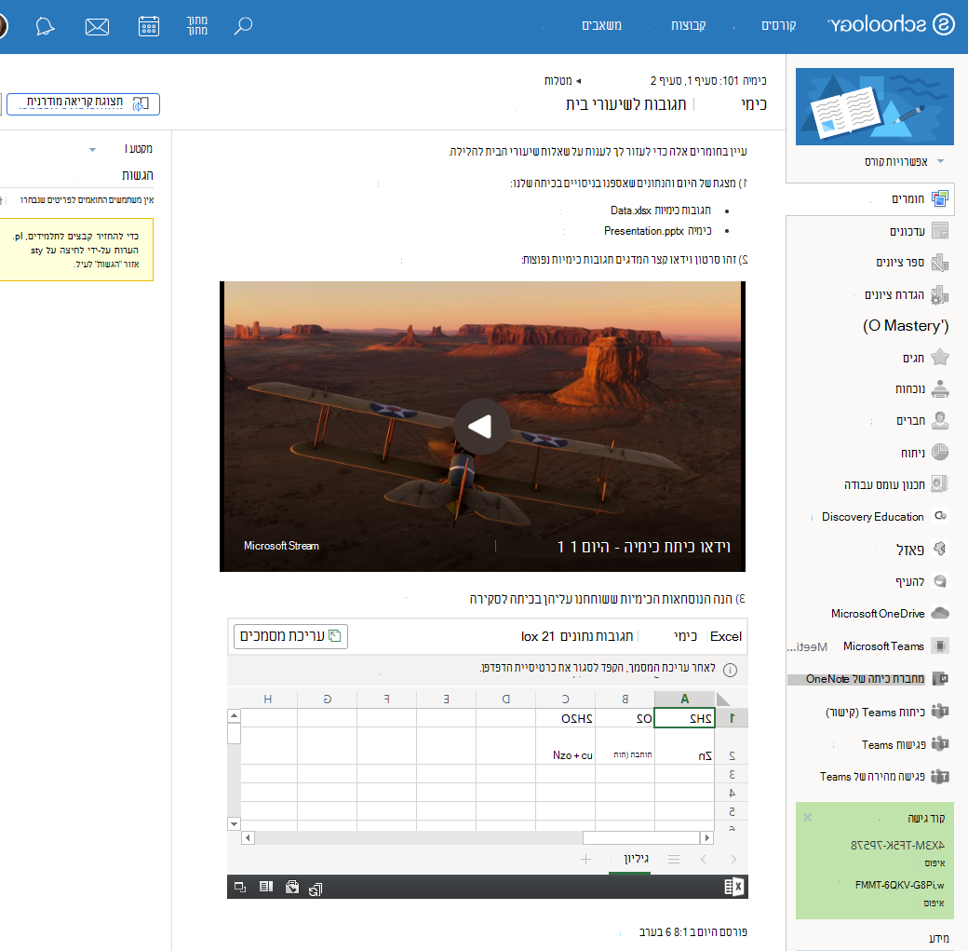The width and height of the screenshot is (968, 951).
Task: Open the messages envelope icon
Action: pyautogui.click(x=97, y=27)
